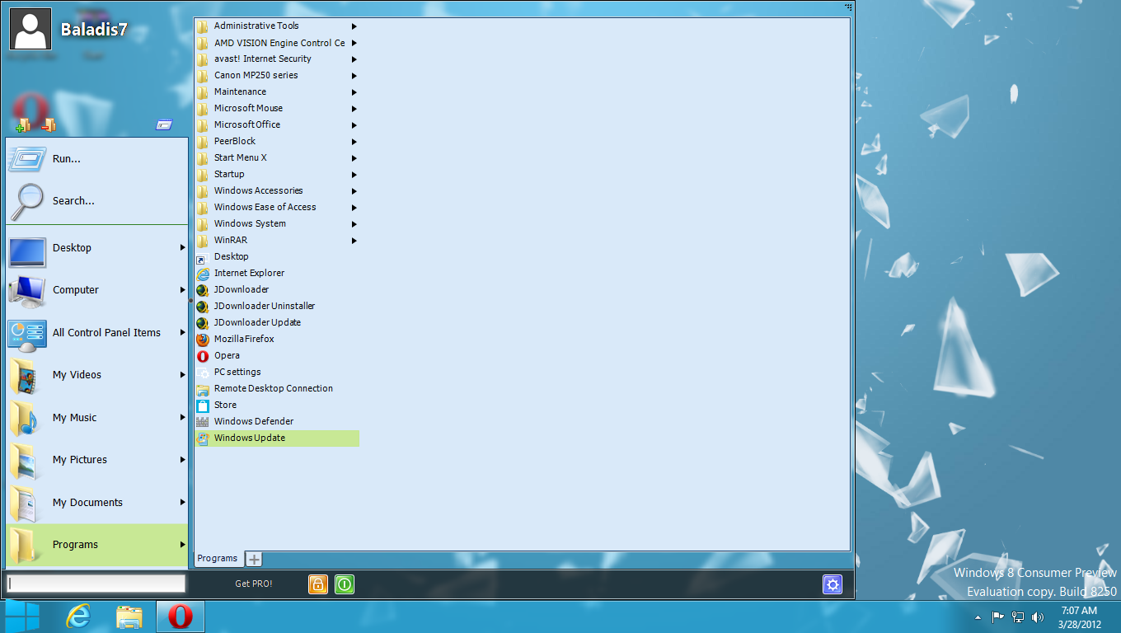Launch Internet Explorer from the programs list
The height and width of the screenshot is (633, 1121).
point(277,273)
